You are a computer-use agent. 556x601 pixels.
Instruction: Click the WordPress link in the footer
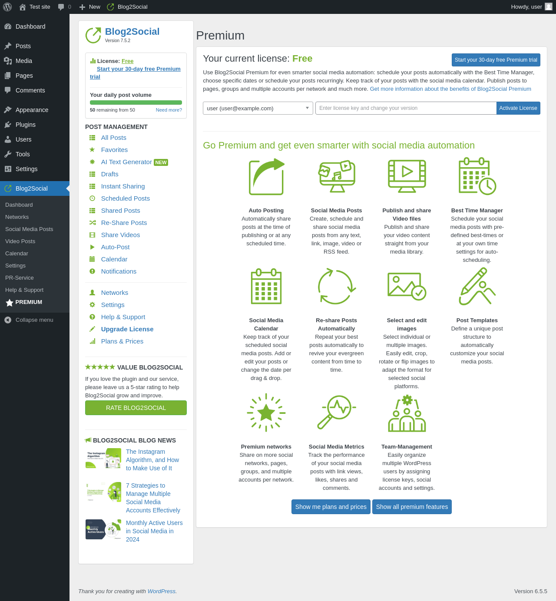coord(162,591)
